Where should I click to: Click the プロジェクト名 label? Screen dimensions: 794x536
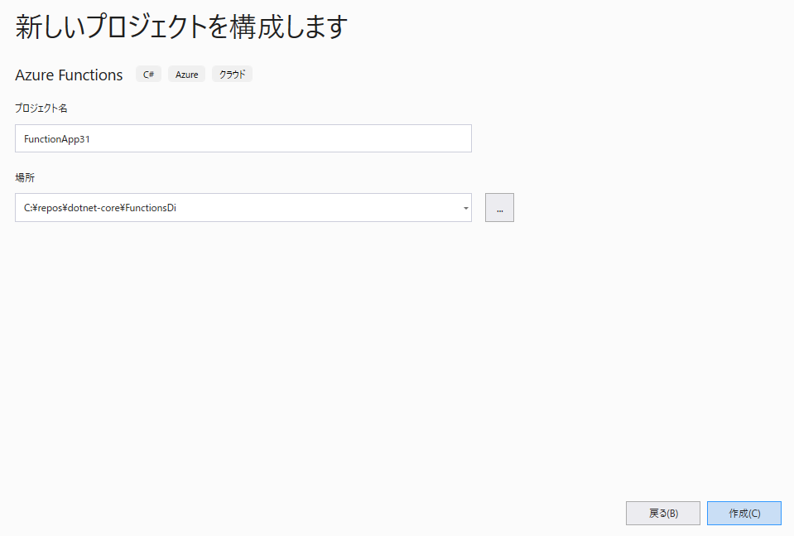[x=41, y=108]
